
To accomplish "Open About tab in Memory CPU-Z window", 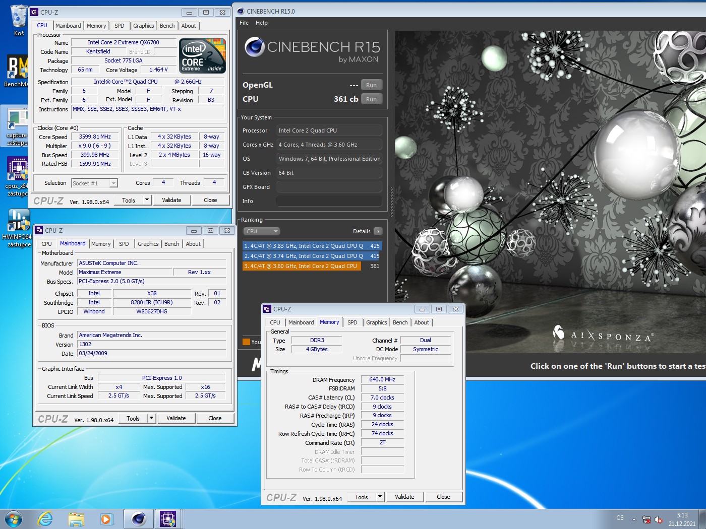I will pyautogui.click(x=422, y=322).
